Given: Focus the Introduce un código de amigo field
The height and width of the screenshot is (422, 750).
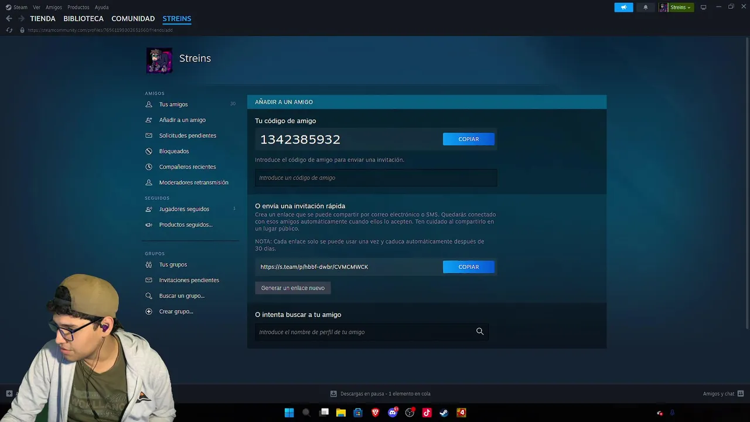Looking at the screenshot, I should [376, 178].
